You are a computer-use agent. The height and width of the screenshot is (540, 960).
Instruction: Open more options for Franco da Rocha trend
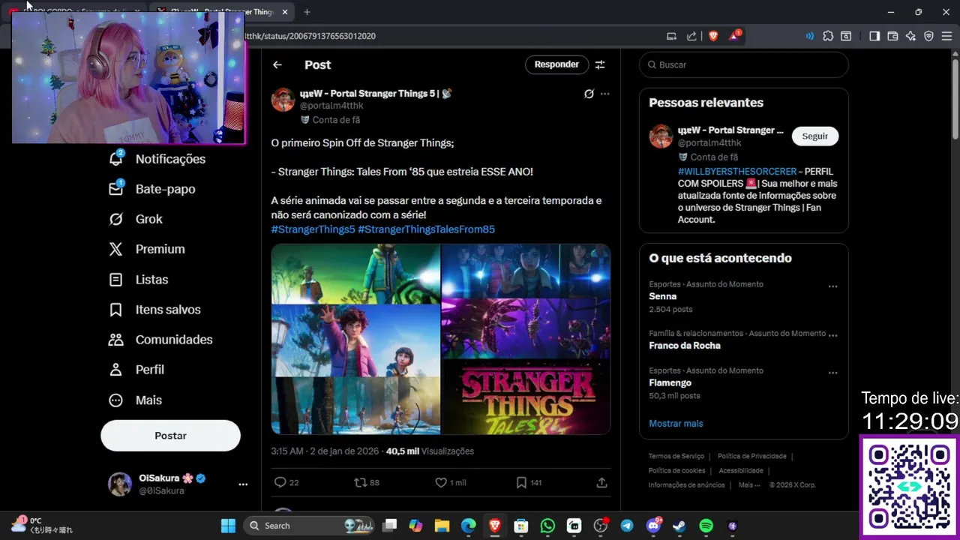[832, 335]
